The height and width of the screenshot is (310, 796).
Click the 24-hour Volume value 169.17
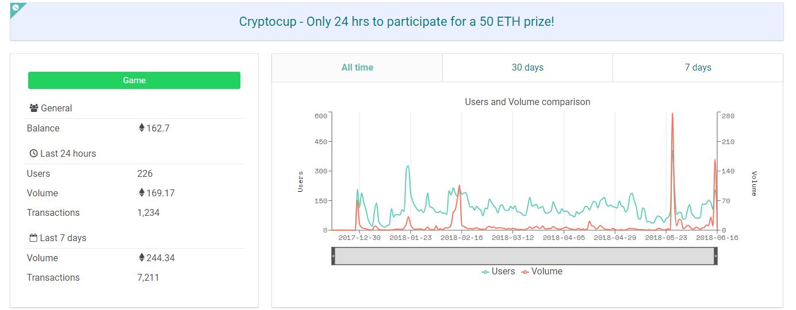pos(160,193)
